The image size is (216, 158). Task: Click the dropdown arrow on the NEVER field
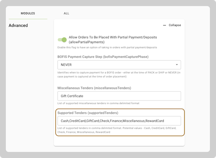(x=177, y=65)
